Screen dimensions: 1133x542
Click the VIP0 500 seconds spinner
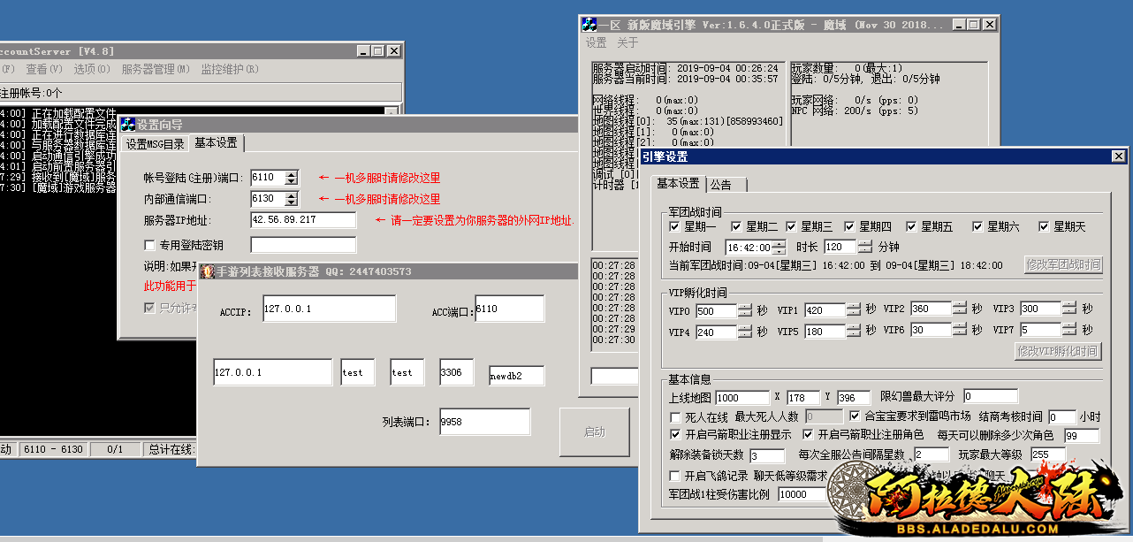pos(745,309)
